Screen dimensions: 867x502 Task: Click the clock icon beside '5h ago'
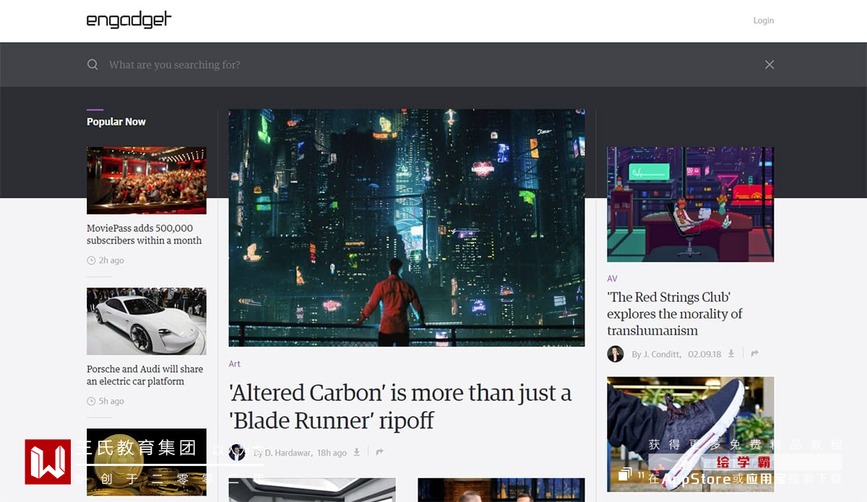tap(91, 401)
